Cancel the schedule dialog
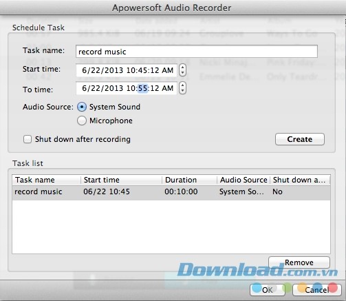The image size is (346, 301). pos(317,290)
